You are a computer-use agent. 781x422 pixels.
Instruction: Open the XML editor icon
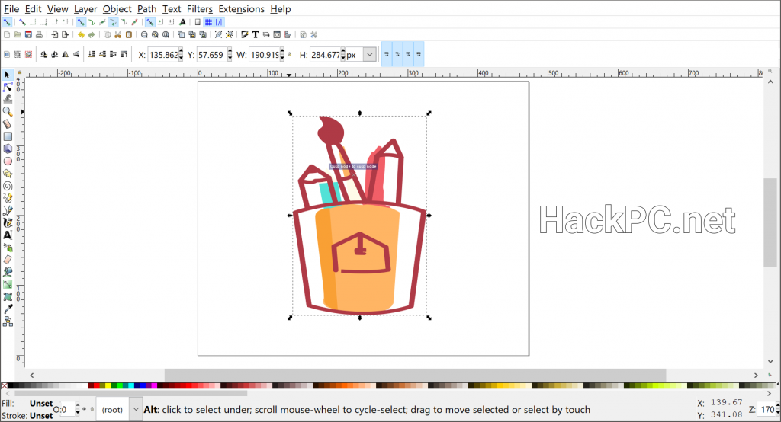click(277, 35)
